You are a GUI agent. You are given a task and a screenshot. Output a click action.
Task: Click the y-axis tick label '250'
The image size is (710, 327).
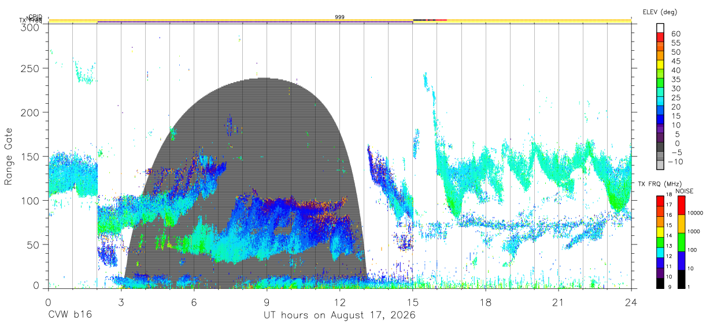28,68
